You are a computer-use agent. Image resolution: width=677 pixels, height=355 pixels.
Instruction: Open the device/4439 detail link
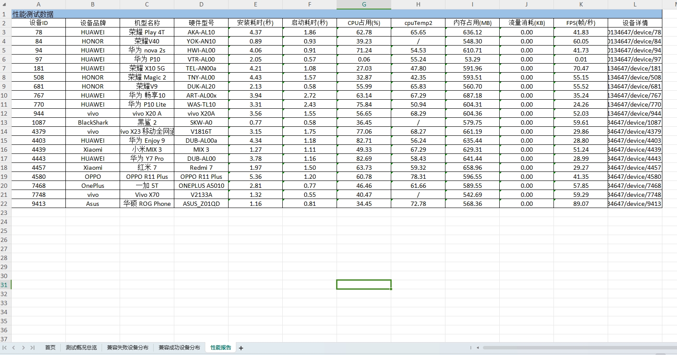[x=635, y=150]
